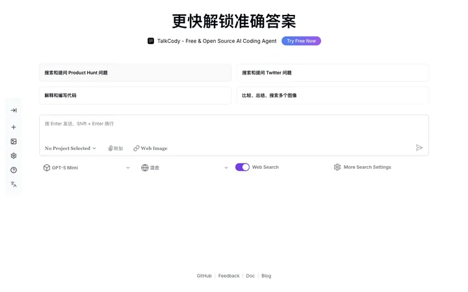Start a new chat with the plus icon
Screen dimensions: 468x292
click(x=14, y=127)
